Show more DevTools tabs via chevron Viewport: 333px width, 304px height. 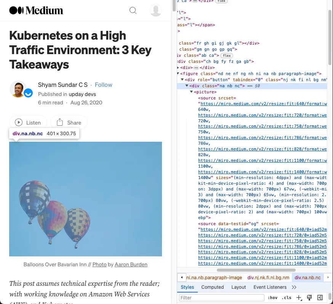click(294, 287)
